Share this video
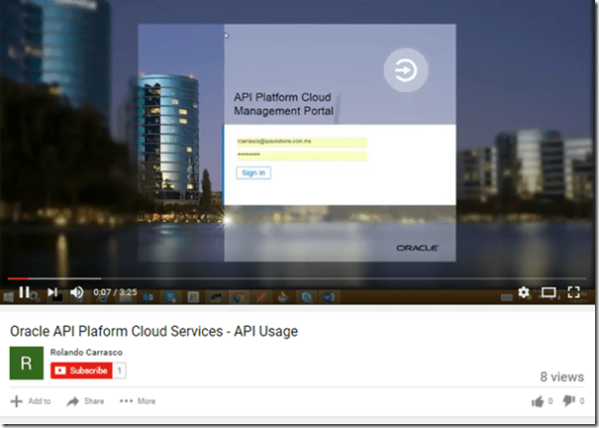The image size is (599, 428). [85, 401]
